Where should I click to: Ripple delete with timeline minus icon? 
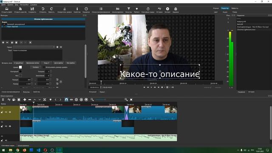coord(30,99)
